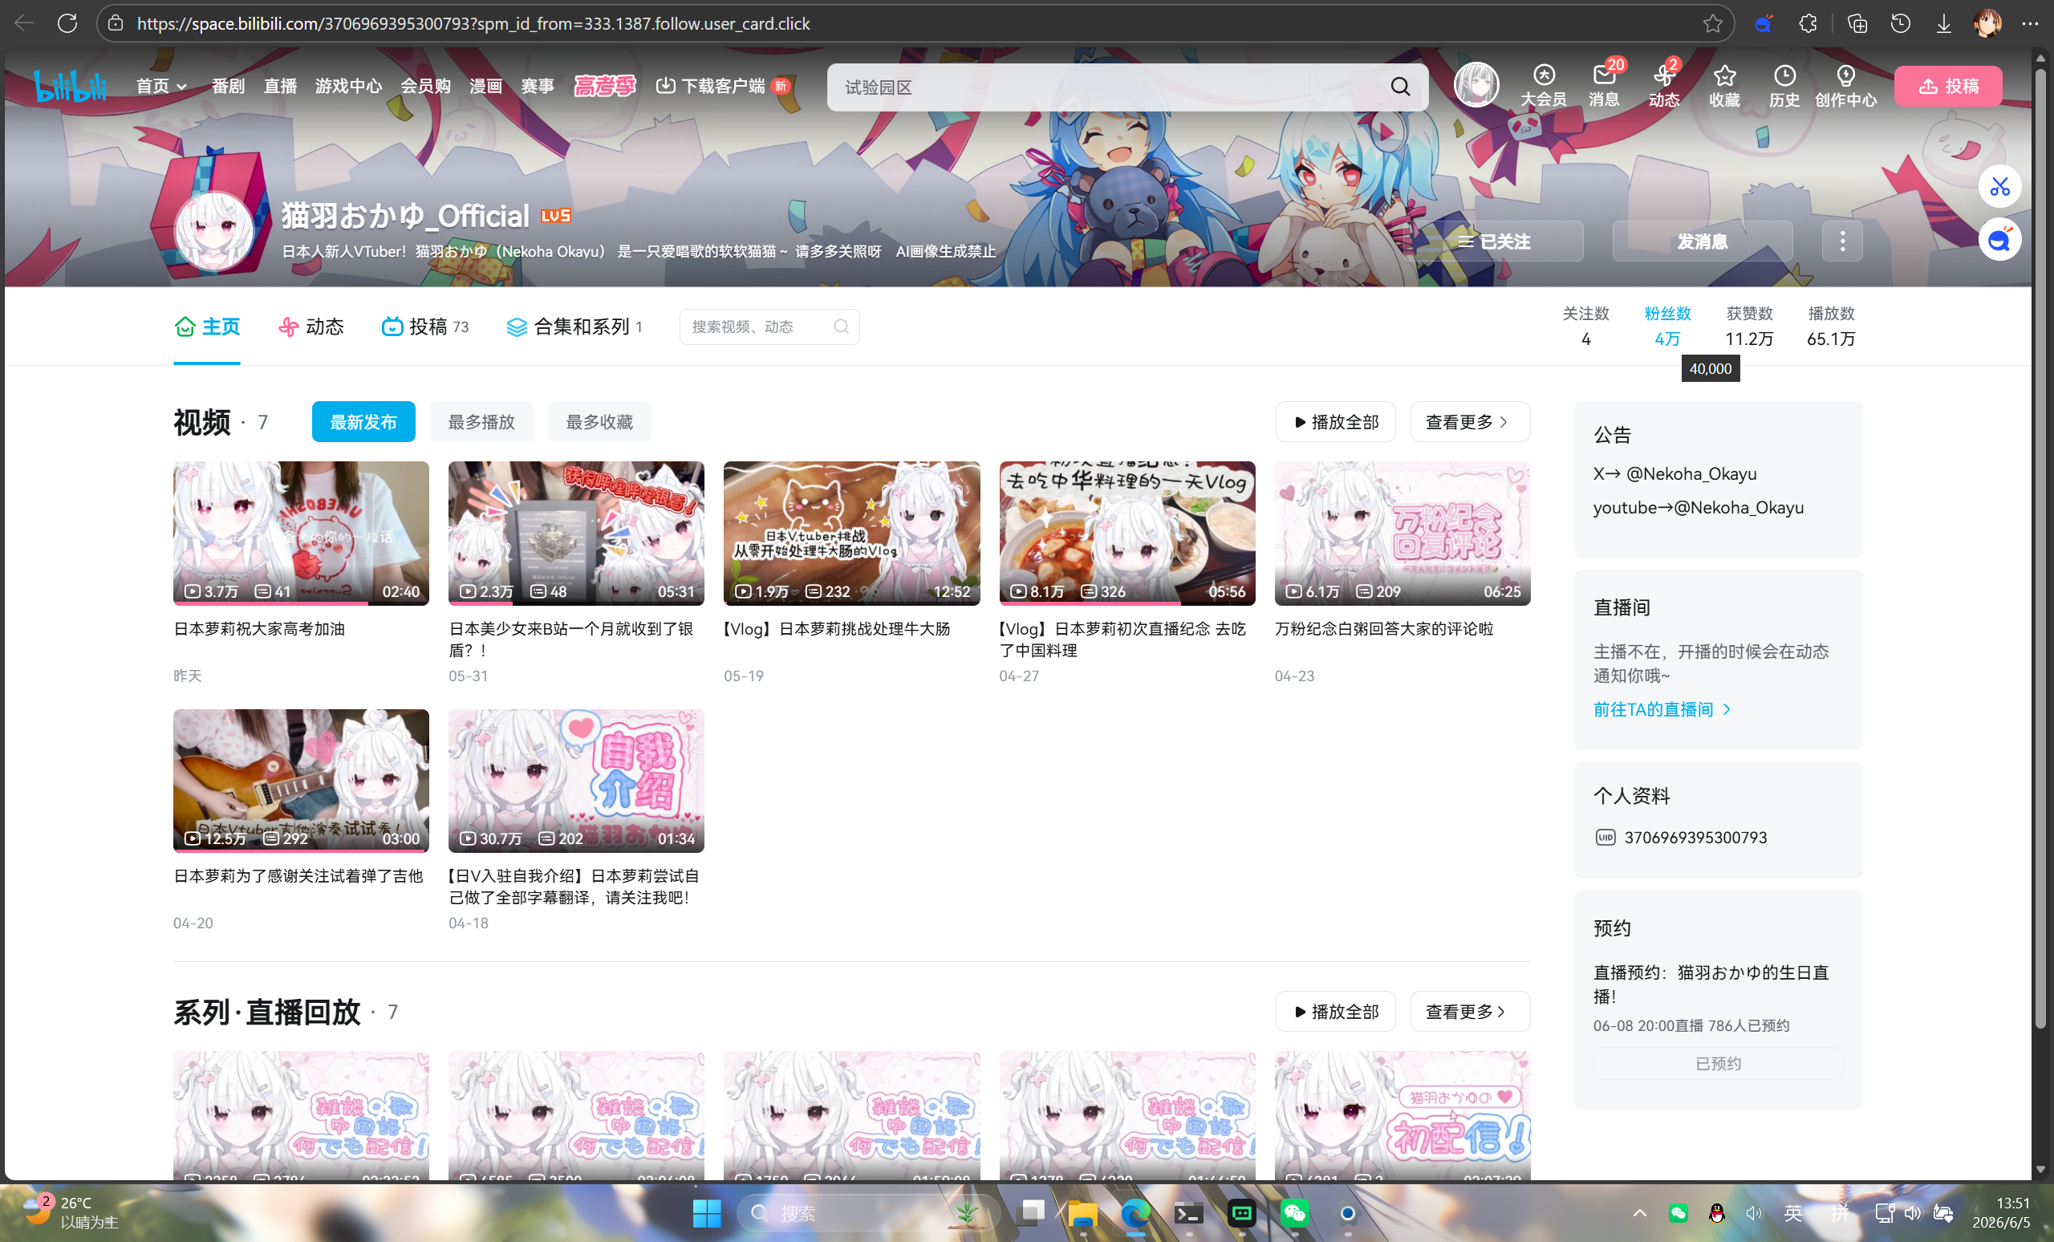The width and height of the screenshot is (2054, 1242).
Task: Select the 最多收藏 sort option
Action: pos(599,422)
